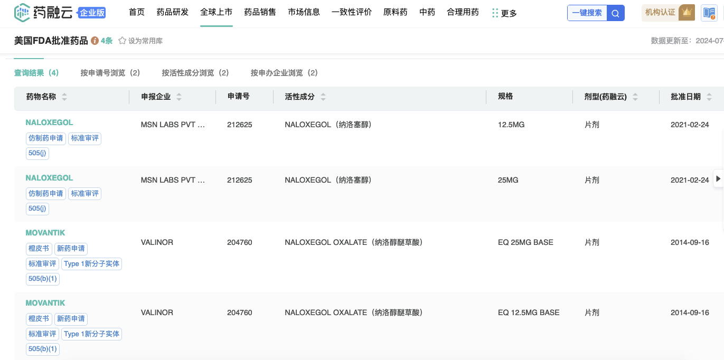Open MOVANTIK link in EQ 25MG BASE row
Screen dimensions: 724x360
(45, 233)
